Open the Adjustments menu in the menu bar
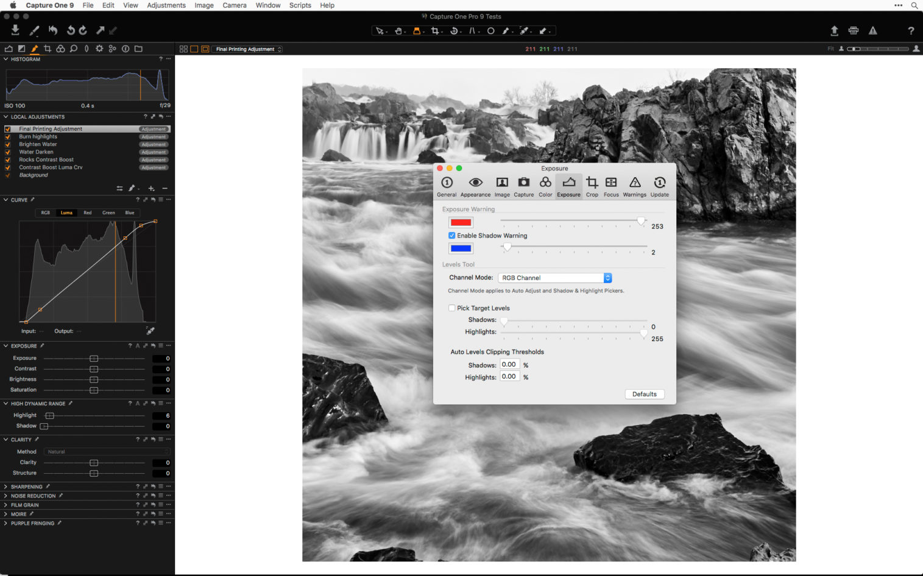Screen dimensions: 923x576 point(166,5)
